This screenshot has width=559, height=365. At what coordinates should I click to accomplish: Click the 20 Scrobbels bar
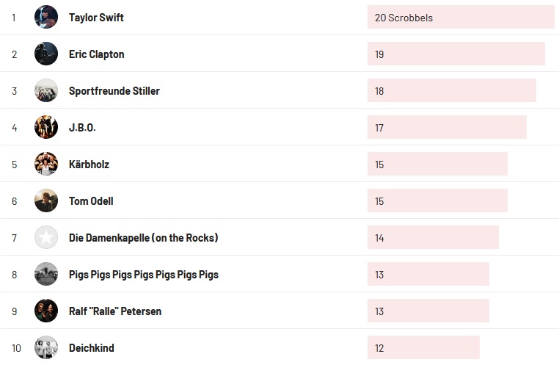[x=460, y=17]
